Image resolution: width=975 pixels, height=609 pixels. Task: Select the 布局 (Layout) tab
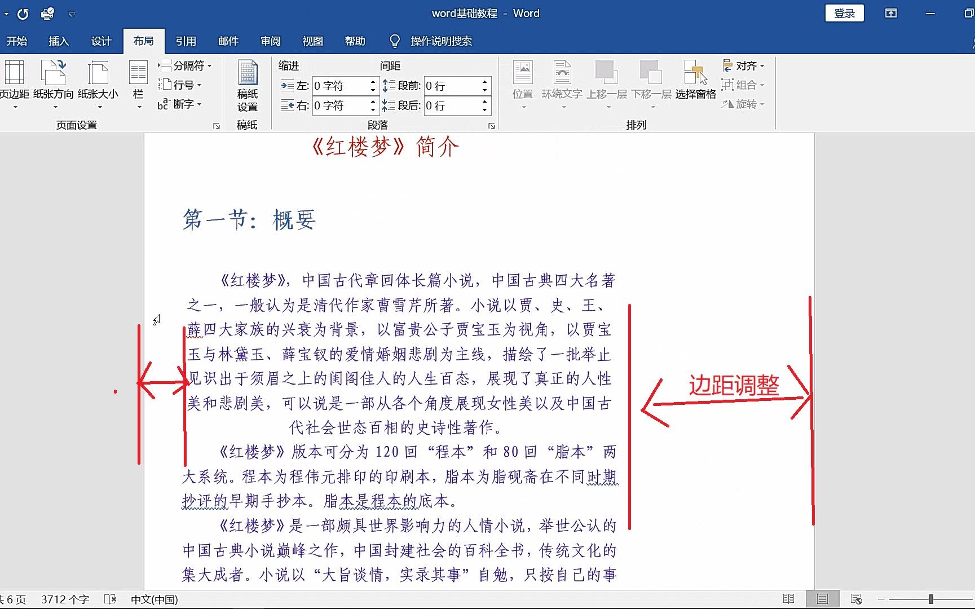click(x=143, y=41)
